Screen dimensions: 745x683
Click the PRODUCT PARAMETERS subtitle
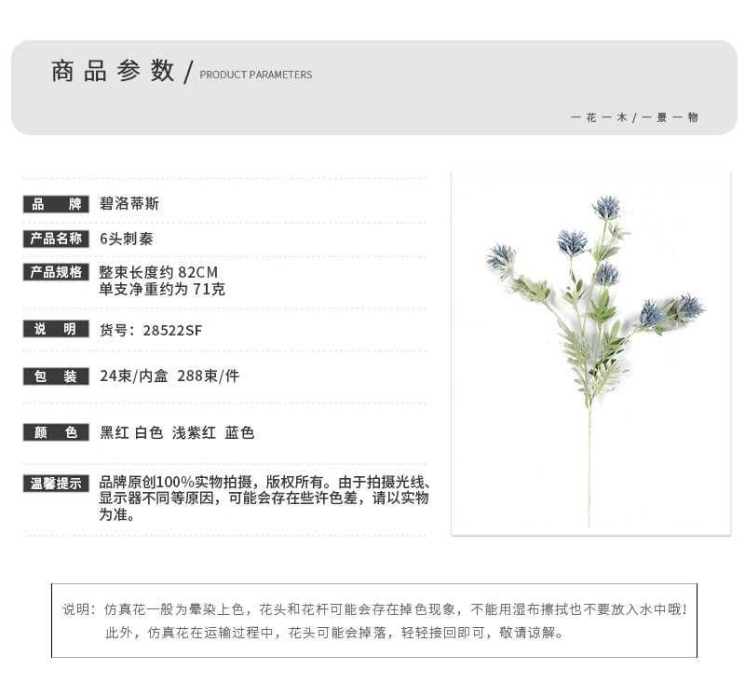click(255, 75)
